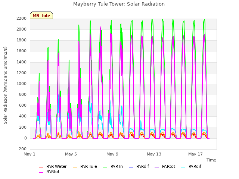Click the 'May 5' x-axis tick label
Viewport: 239px width, 179px height.
point(71,154)
